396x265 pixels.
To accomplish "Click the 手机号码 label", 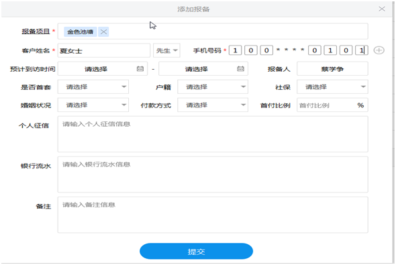I will pyautogui.click(x=207, y=50).
